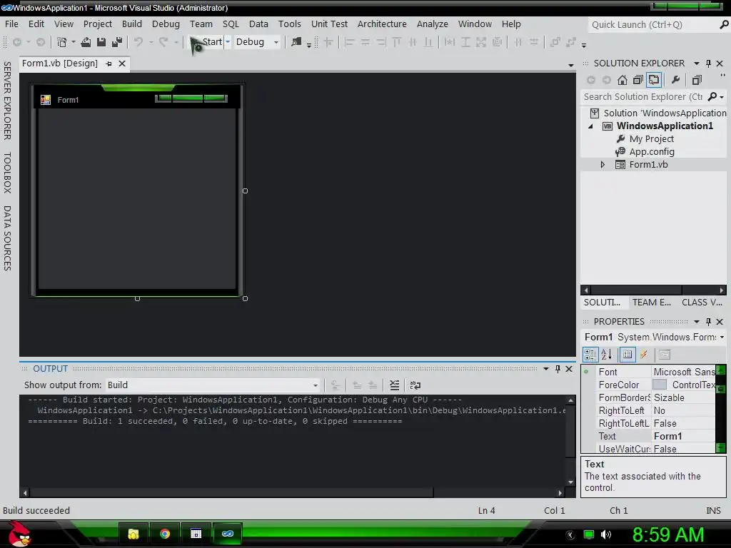Toggle the Properties panel auto-hide pin
The height and width of the screenshot is (548, 731).
708,322
